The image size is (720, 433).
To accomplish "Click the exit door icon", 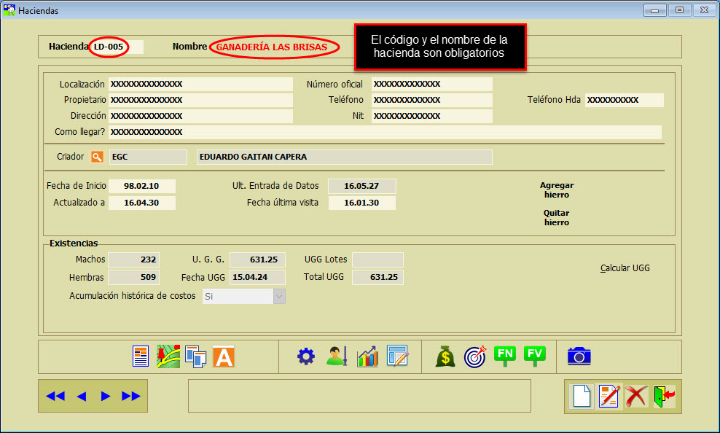I will pyautogui.click(x=664, y=397).
